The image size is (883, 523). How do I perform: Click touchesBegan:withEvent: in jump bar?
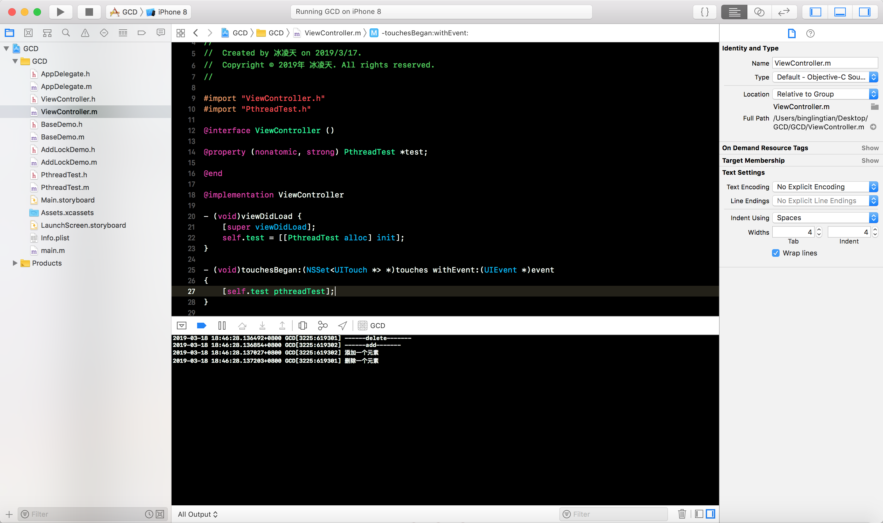point(419,33)
